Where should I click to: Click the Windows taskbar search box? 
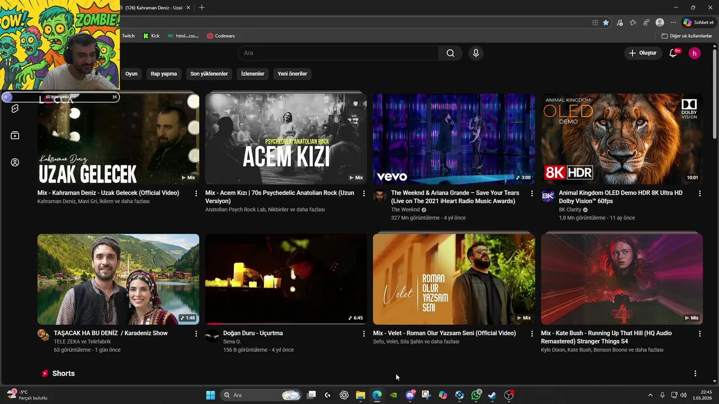[x=261, y=395]
